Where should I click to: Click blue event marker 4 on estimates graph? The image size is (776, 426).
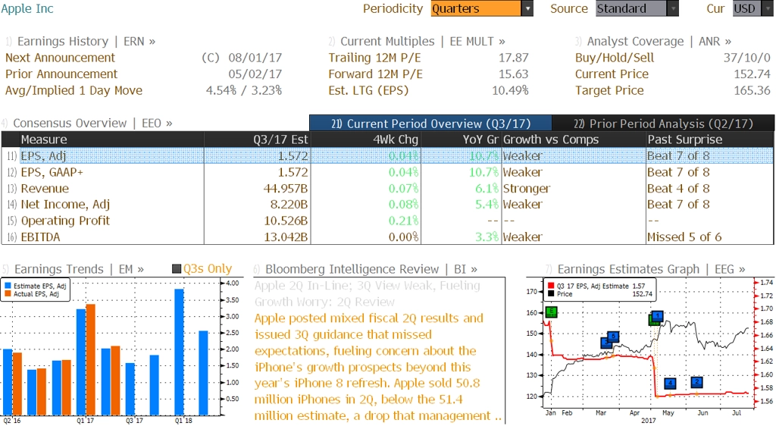(x=670, y=384)
